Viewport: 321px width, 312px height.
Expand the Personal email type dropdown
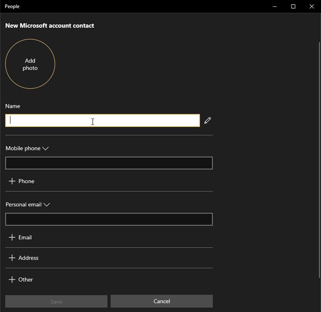[x=28, y=204]
